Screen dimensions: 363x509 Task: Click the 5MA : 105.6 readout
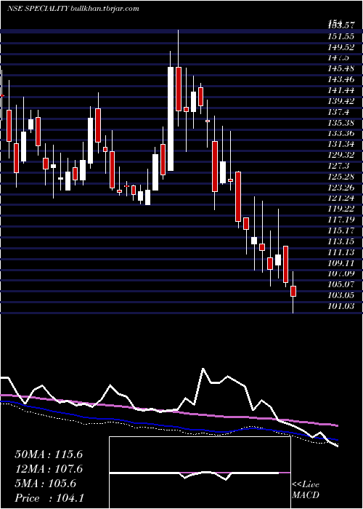[46, 484]
